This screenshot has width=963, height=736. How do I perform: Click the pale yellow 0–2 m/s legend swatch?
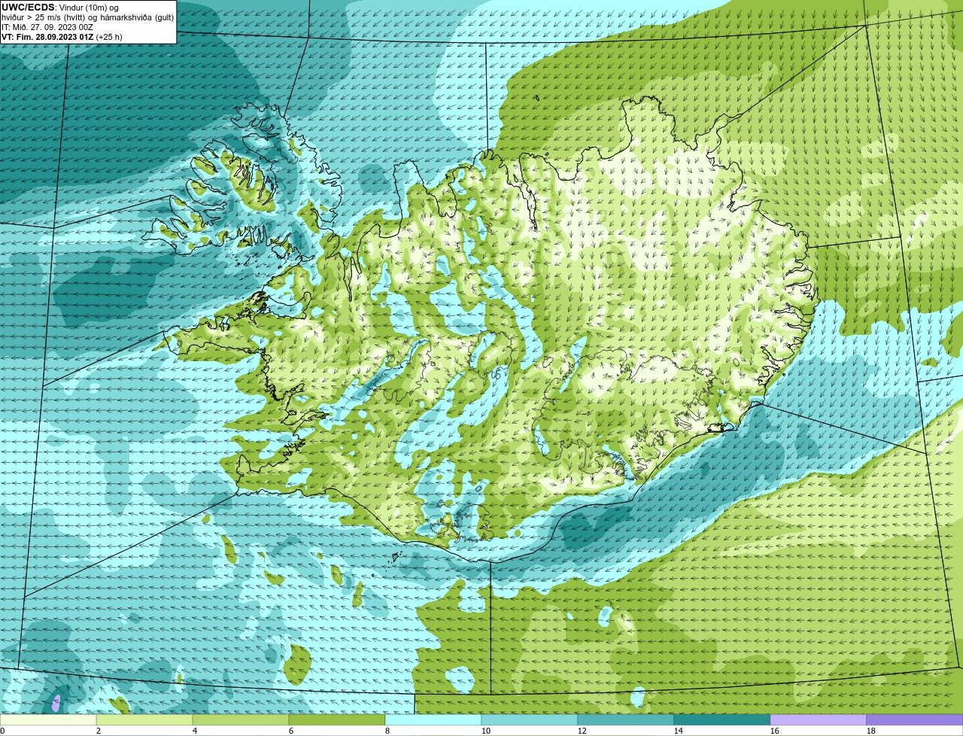click(x=48, y=720)
